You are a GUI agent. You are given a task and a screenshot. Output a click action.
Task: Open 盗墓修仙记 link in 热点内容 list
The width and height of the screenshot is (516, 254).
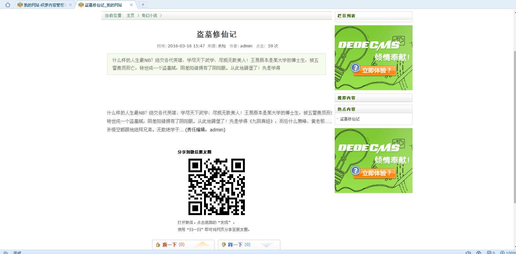350,119
